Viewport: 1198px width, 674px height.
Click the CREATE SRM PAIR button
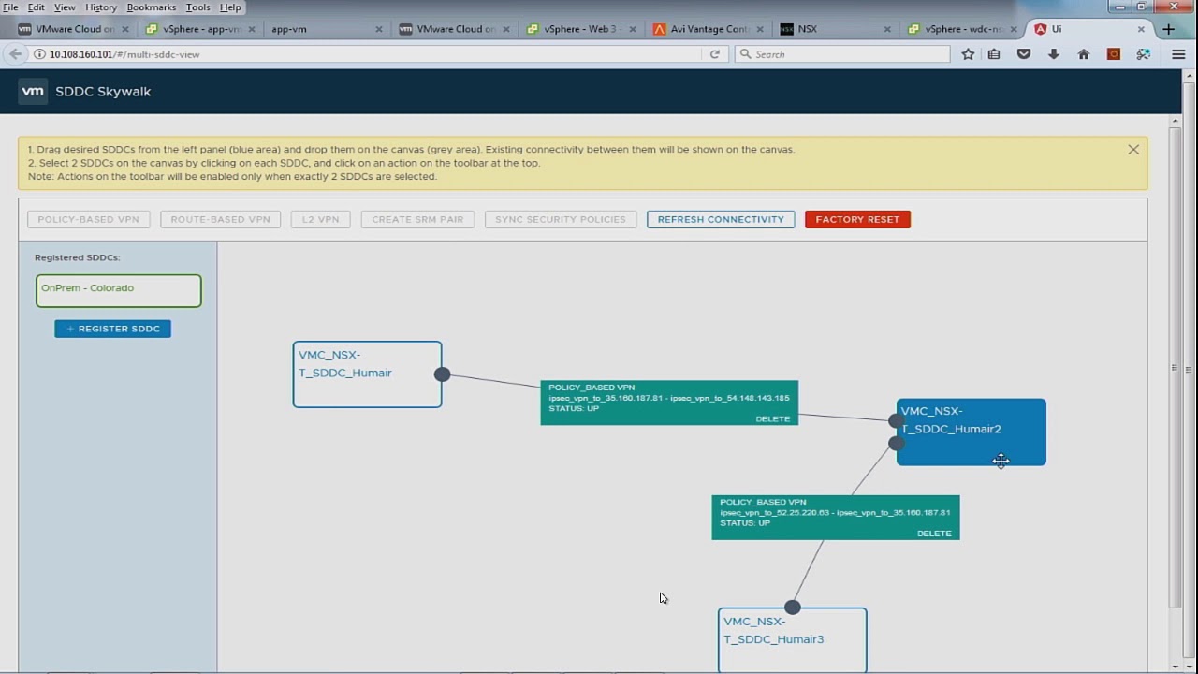tap(417, 219)
